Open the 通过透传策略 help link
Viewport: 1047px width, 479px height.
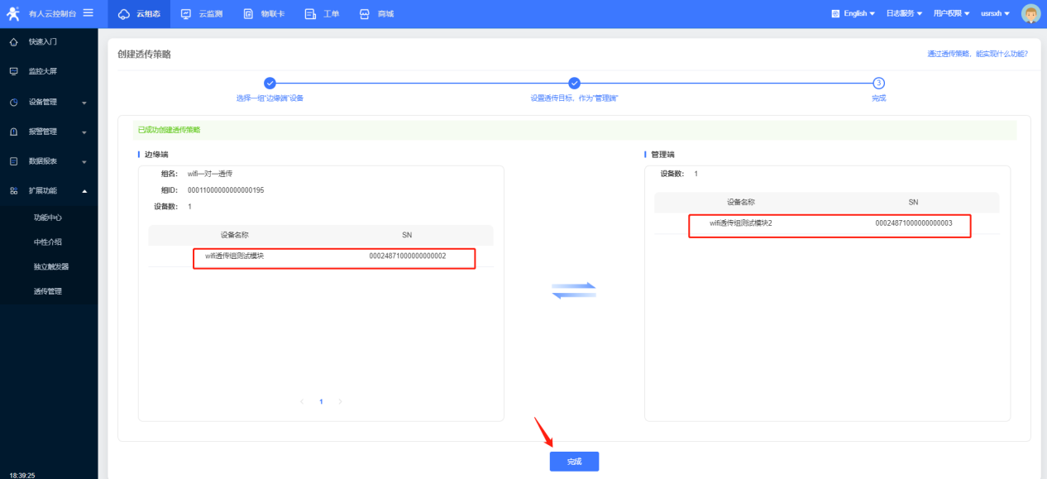click(977, 54)
